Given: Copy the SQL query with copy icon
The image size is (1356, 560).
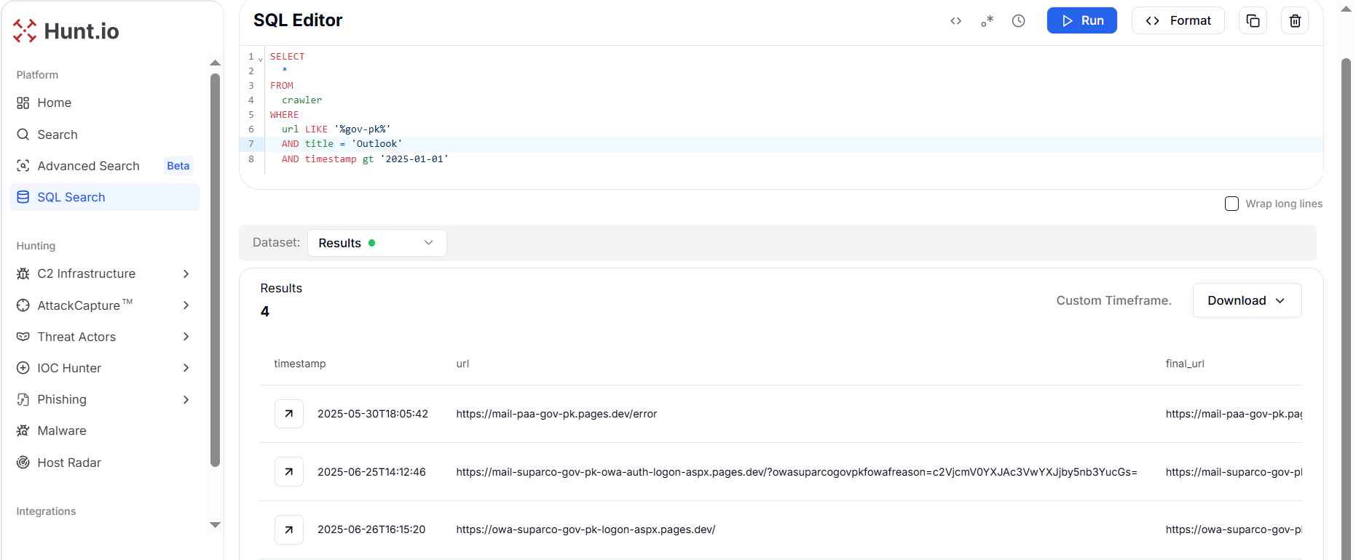Looking at the screenshot, I should 1253,21.
